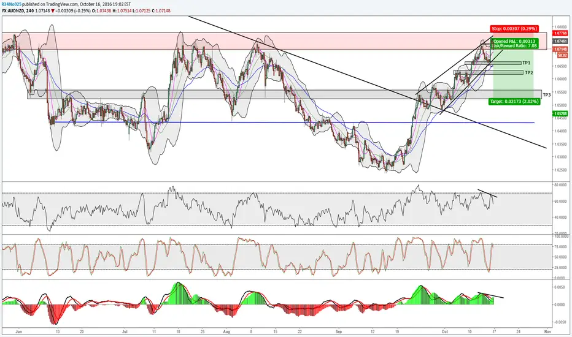The image size is (572, 337).
Task: Click the Sep date axis label
Action: coord(339,332)
